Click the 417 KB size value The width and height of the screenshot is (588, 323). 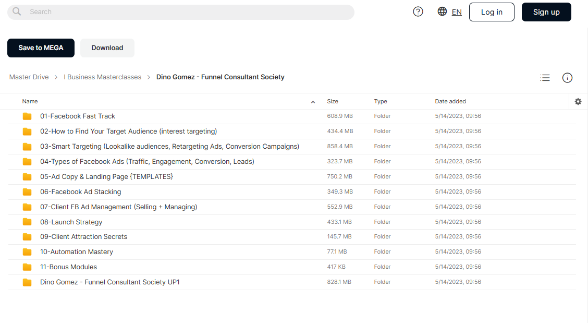point(336,267)
